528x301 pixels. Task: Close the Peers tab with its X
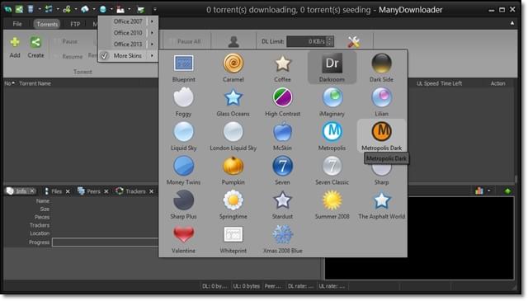pyautogui.click(x=106, y=191)
